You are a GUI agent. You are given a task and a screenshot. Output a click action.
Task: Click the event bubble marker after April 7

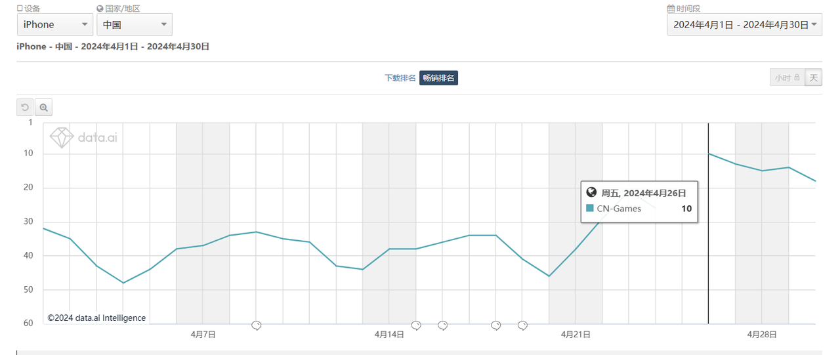[257, 325]
